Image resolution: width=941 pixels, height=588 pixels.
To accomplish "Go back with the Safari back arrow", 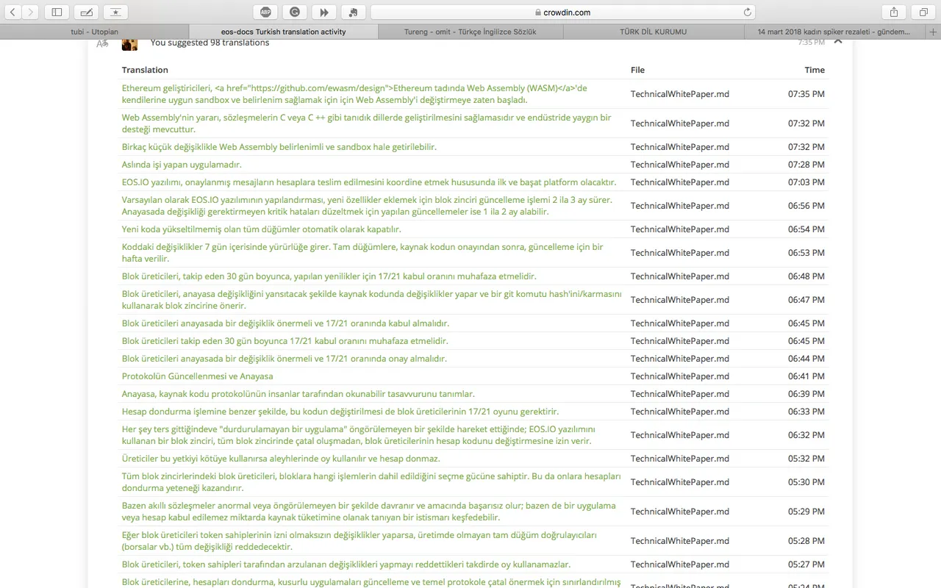I will pyautogui.click(x=12, y=12).
